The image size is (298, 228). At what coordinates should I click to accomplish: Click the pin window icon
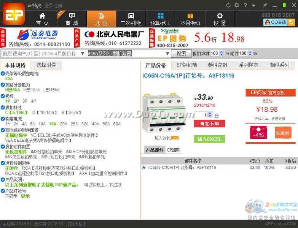pos(265,5)
